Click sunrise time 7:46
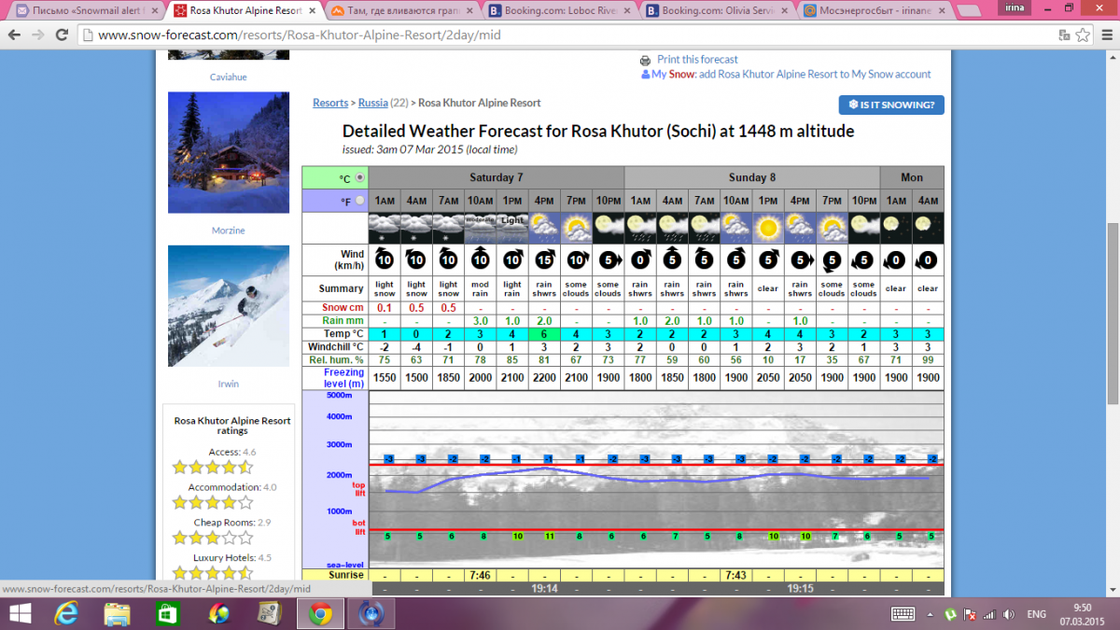Image resolution: width=1120 pixels, height=630 pixels. pyautogui.click(x=481, y=575)
